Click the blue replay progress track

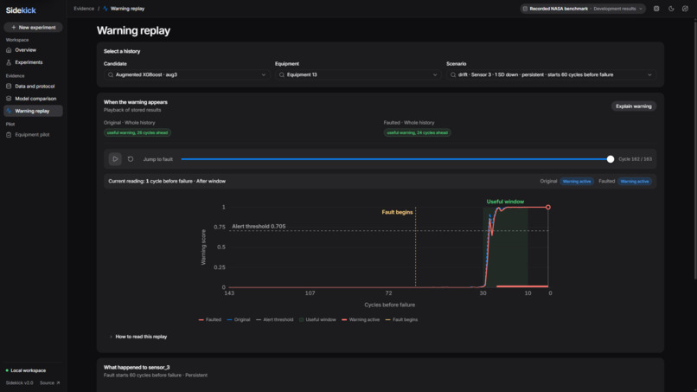click(x=394, y=159)
